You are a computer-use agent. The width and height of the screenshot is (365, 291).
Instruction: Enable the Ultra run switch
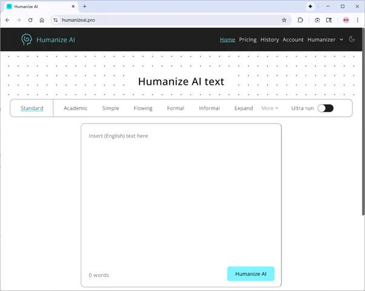point(326,108)
